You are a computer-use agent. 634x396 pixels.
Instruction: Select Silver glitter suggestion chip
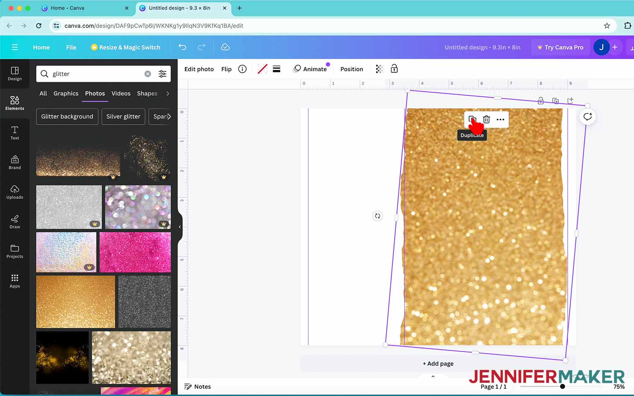123,116
